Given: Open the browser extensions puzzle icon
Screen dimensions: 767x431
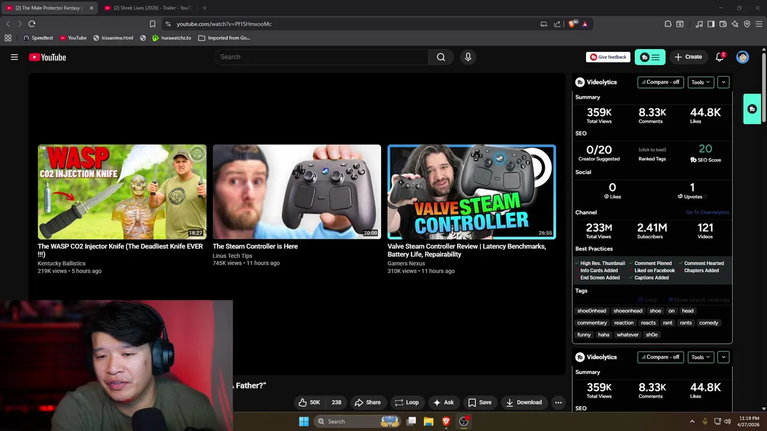Looking at the screenshot, I should (x=668, y=24).
